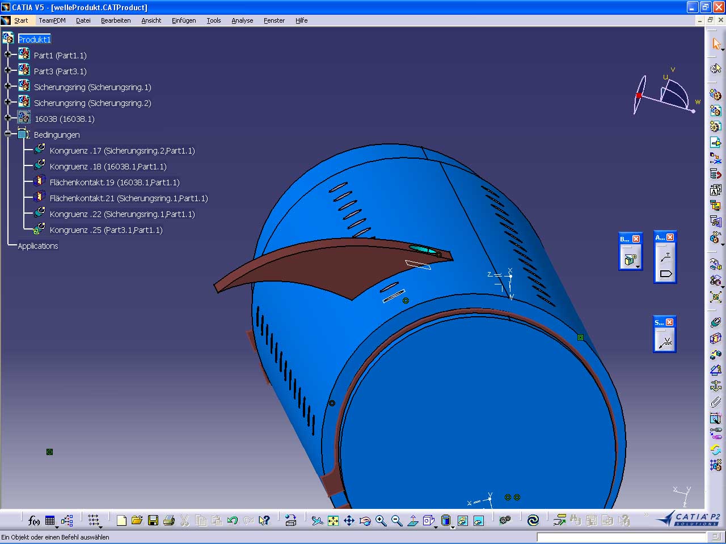Click the Zoom Out magnifier icon

(x=396, y=520)
